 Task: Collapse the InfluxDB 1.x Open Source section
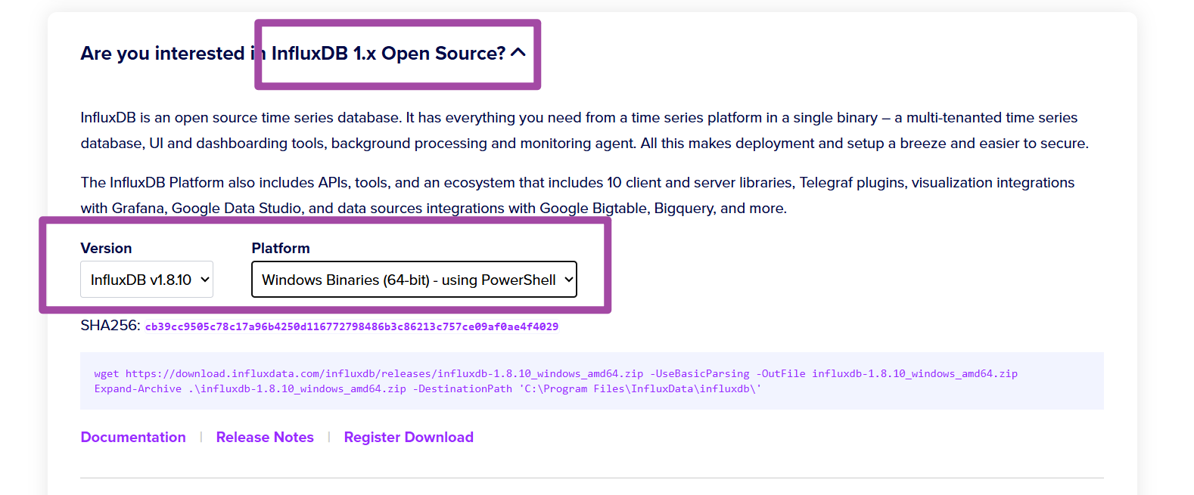coord(518,53)
